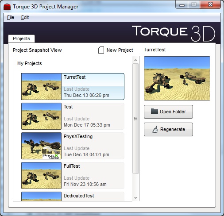The width and height of the screenshot is (224, 216).
Task: Click the date Fri Nov 23 10:56 am
Action: pos(85,184)
